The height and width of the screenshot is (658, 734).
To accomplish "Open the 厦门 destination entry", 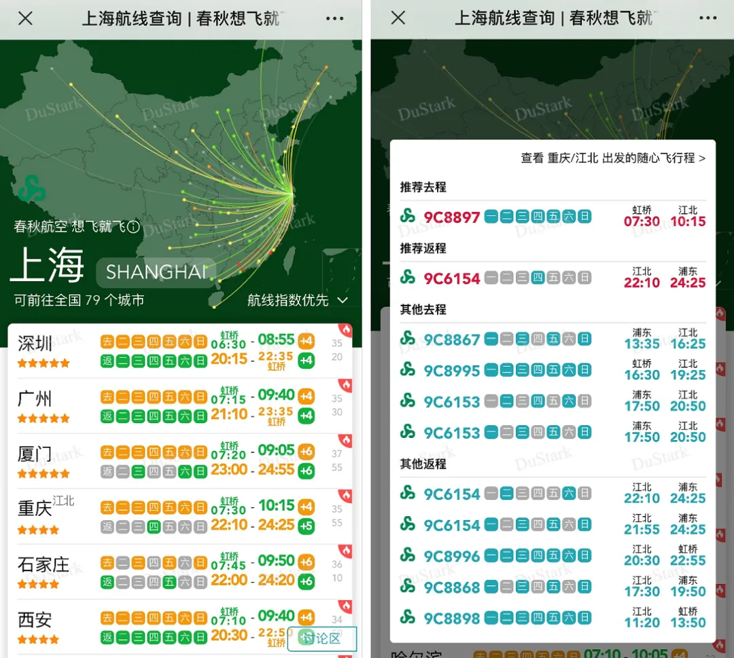I will 180,460.
